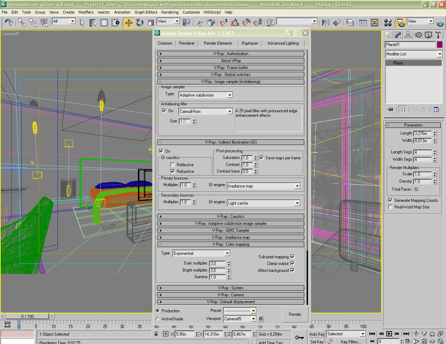Click the Auto Key button

pyautogui.click(x=317, y=334)
